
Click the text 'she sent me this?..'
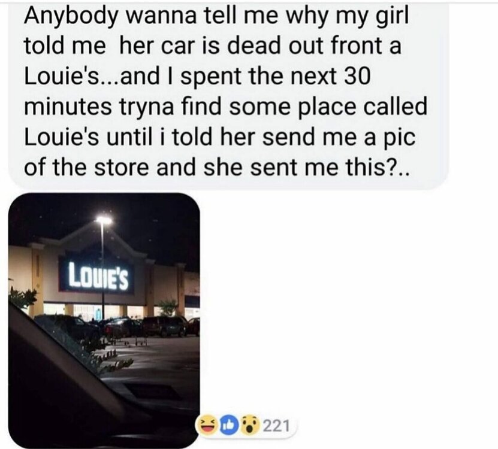point(306,168)
